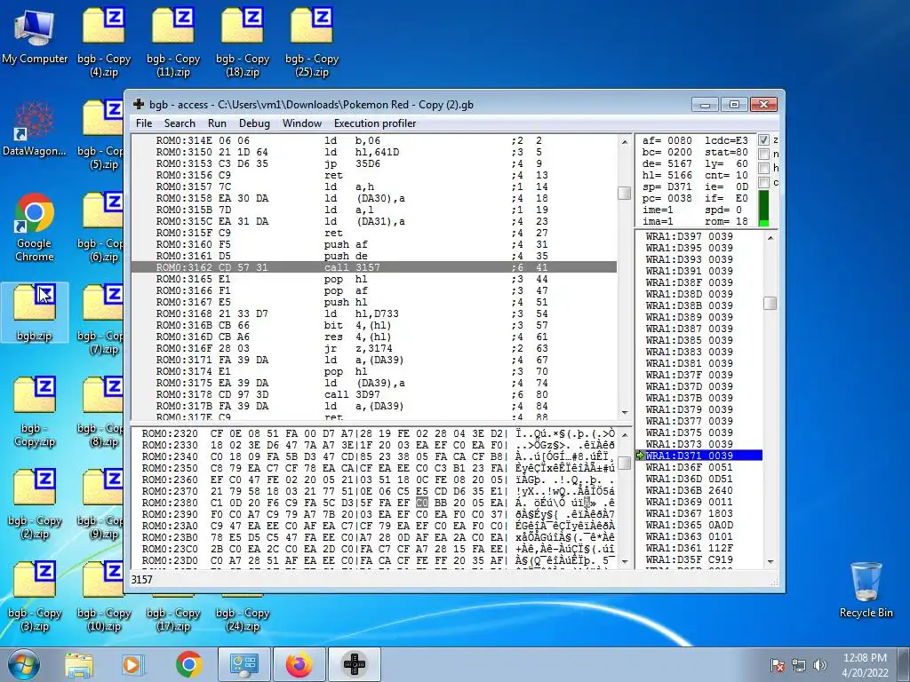Open the Window menu
The image size is (910, 682).
click(x=302, y=123)
